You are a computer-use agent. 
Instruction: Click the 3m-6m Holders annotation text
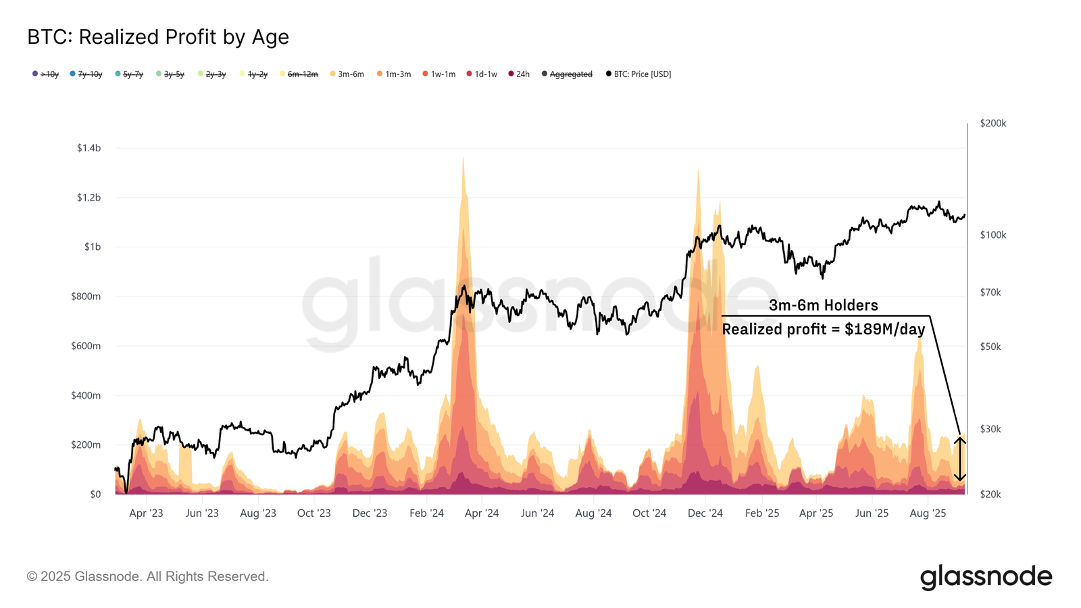(x=823, y=305)
